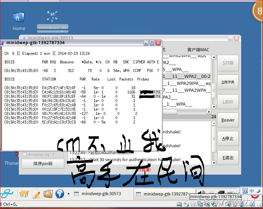The height and width of the screenshot is (209, 263).
Task: Select the highlighted 11 WPA2 00:2 row
Action: coord(187,76)
